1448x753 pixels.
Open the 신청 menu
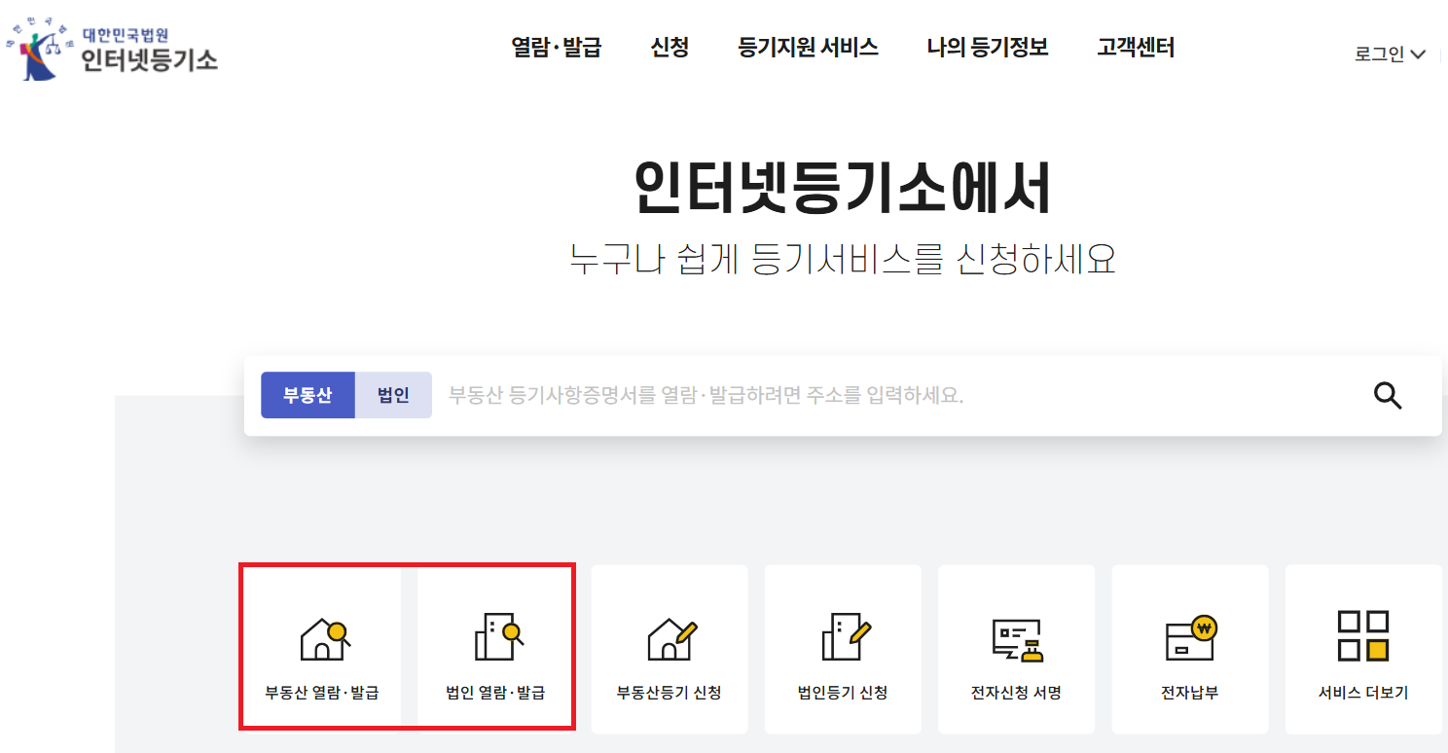coord(670,48)
